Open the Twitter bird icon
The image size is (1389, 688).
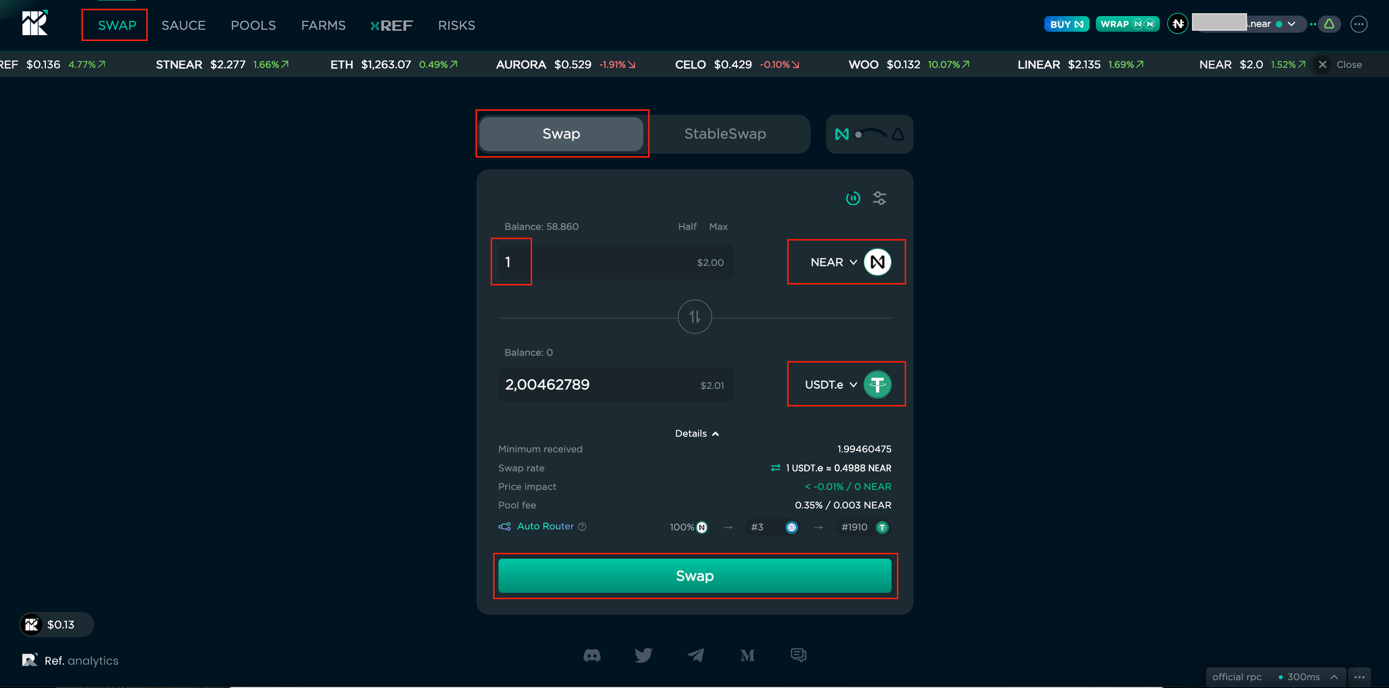coord(643,655)
